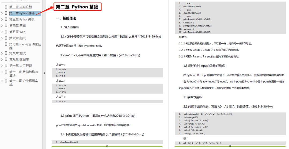Screen dimensions: 289x149
Task: Expand the 第五章 Web bookmark
Action: 2,32
